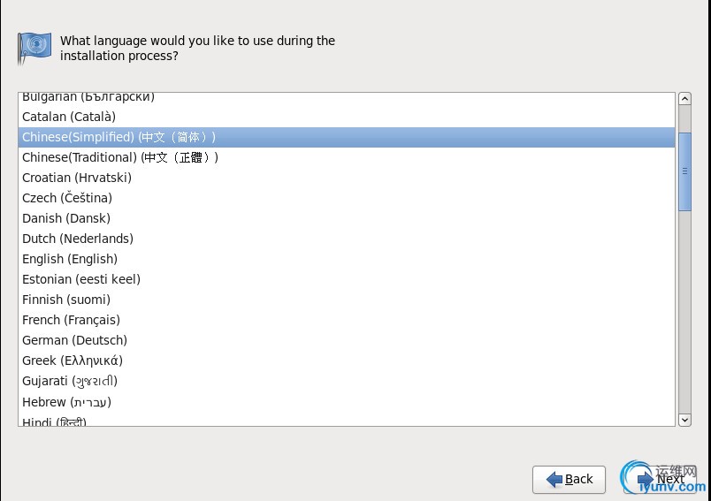Image resolution: width=711 pixels, height=501 pixels.
Task: Select Dutch (Nederlands) language
Action: 78,239
